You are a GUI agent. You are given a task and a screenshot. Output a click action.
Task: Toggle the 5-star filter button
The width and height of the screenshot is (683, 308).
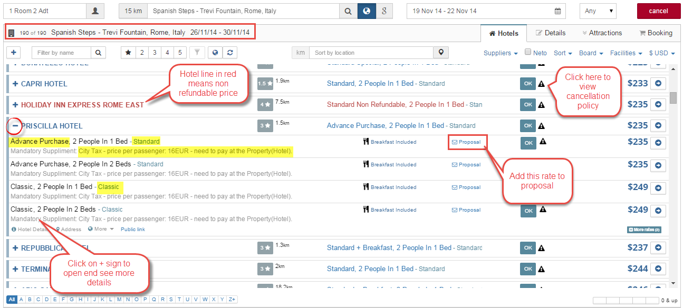pyautogui.click(x=180, y=53)
